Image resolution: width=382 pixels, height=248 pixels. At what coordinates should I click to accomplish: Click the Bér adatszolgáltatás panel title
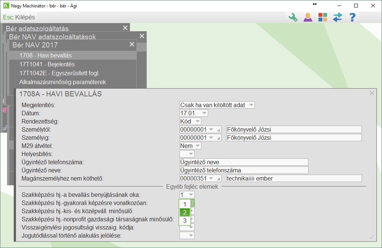37,29
